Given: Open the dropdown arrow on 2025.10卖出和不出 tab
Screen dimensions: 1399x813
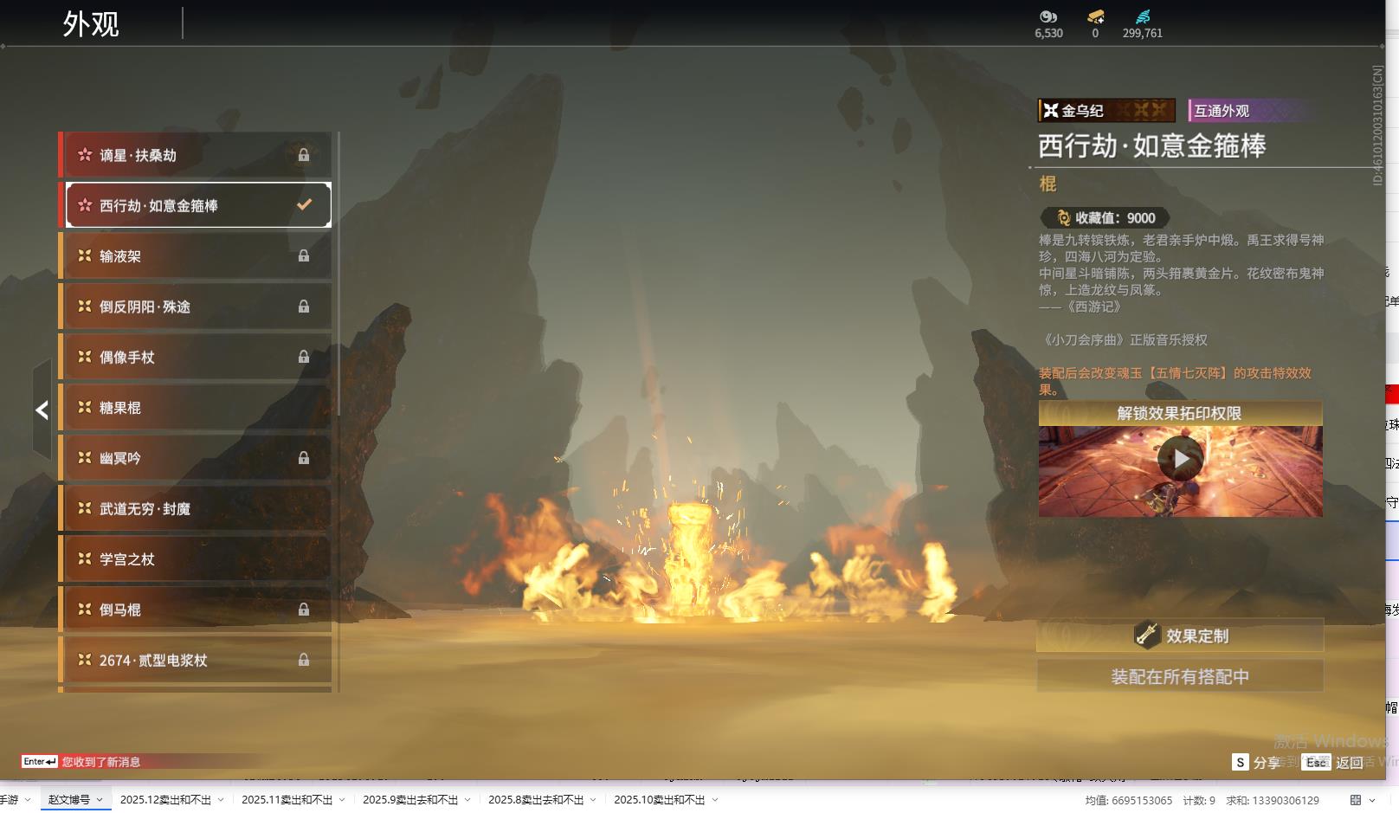Looking at the screenshot, I should (x=715, y=800).
